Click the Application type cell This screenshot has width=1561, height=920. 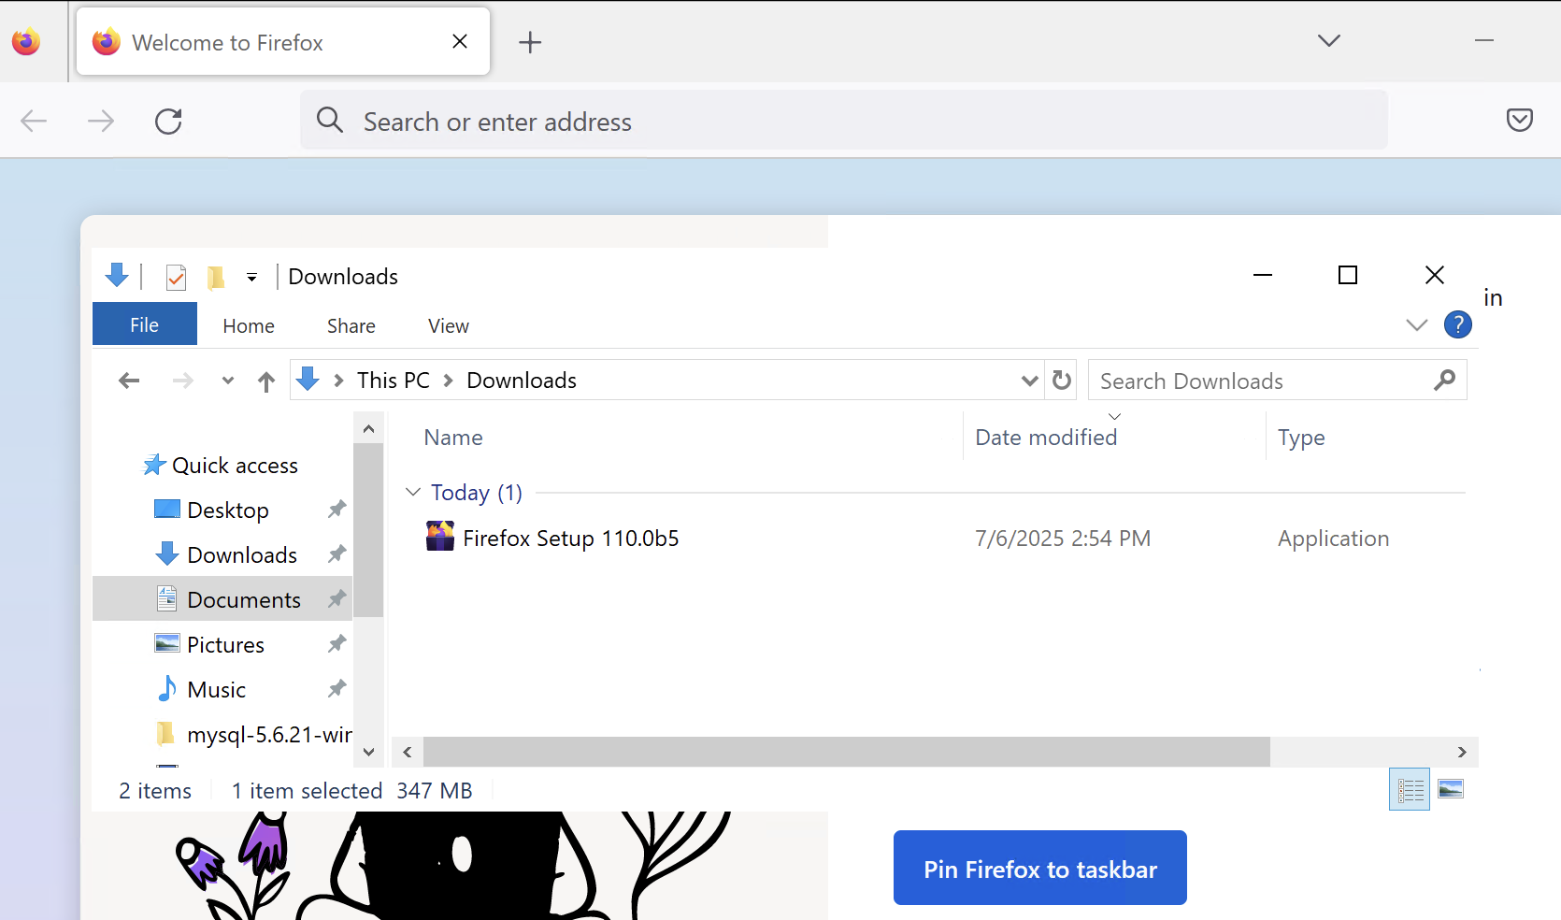[1333, 539]
